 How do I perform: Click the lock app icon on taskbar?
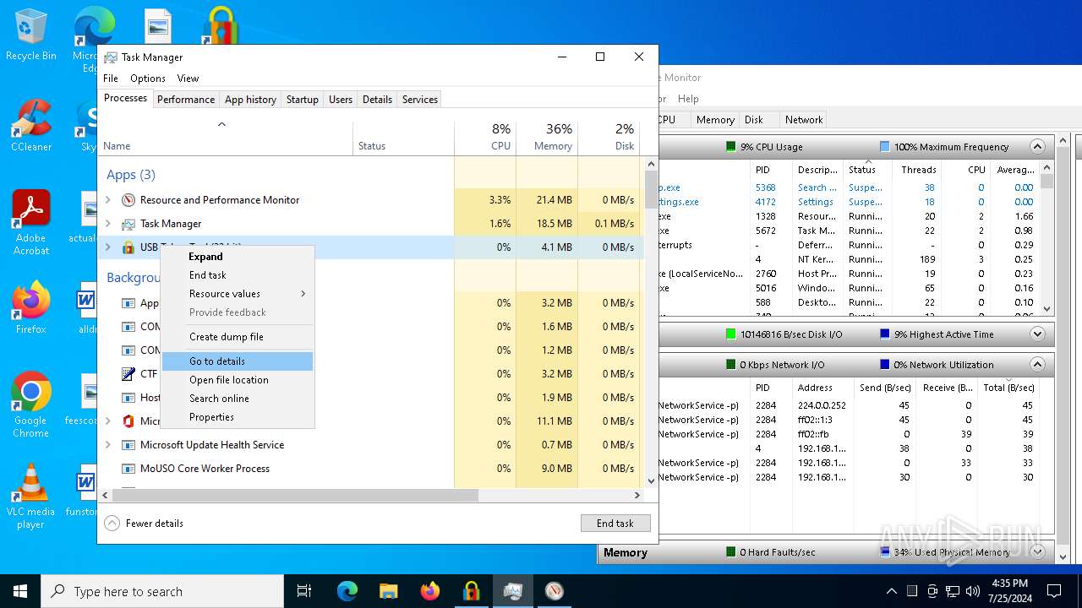471,591
